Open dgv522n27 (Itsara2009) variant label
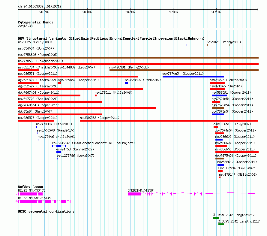267x236 pixels. (x=38, y=86)
